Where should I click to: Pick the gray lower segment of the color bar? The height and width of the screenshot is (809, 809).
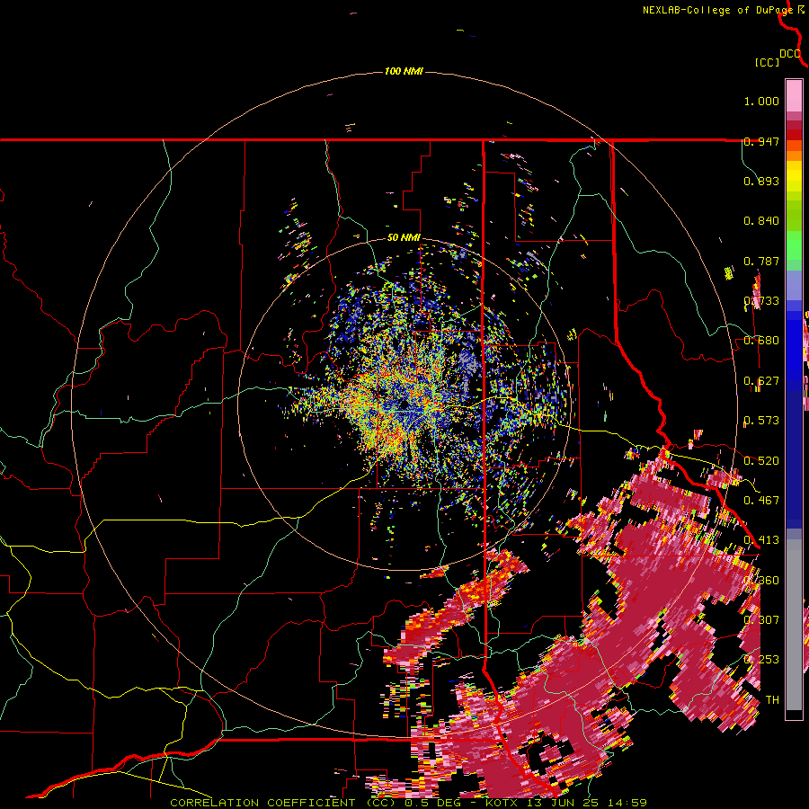(x=794, y=625)
